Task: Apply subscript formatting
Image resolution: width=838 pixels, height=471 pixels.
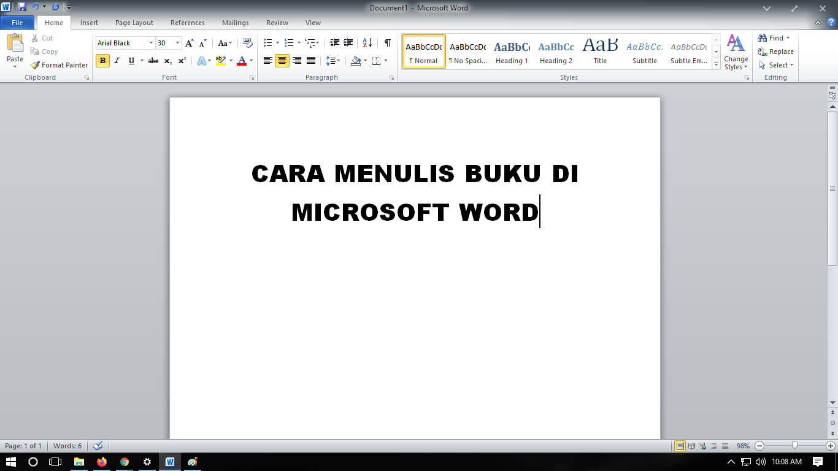Action: click(x=168, y=61)
